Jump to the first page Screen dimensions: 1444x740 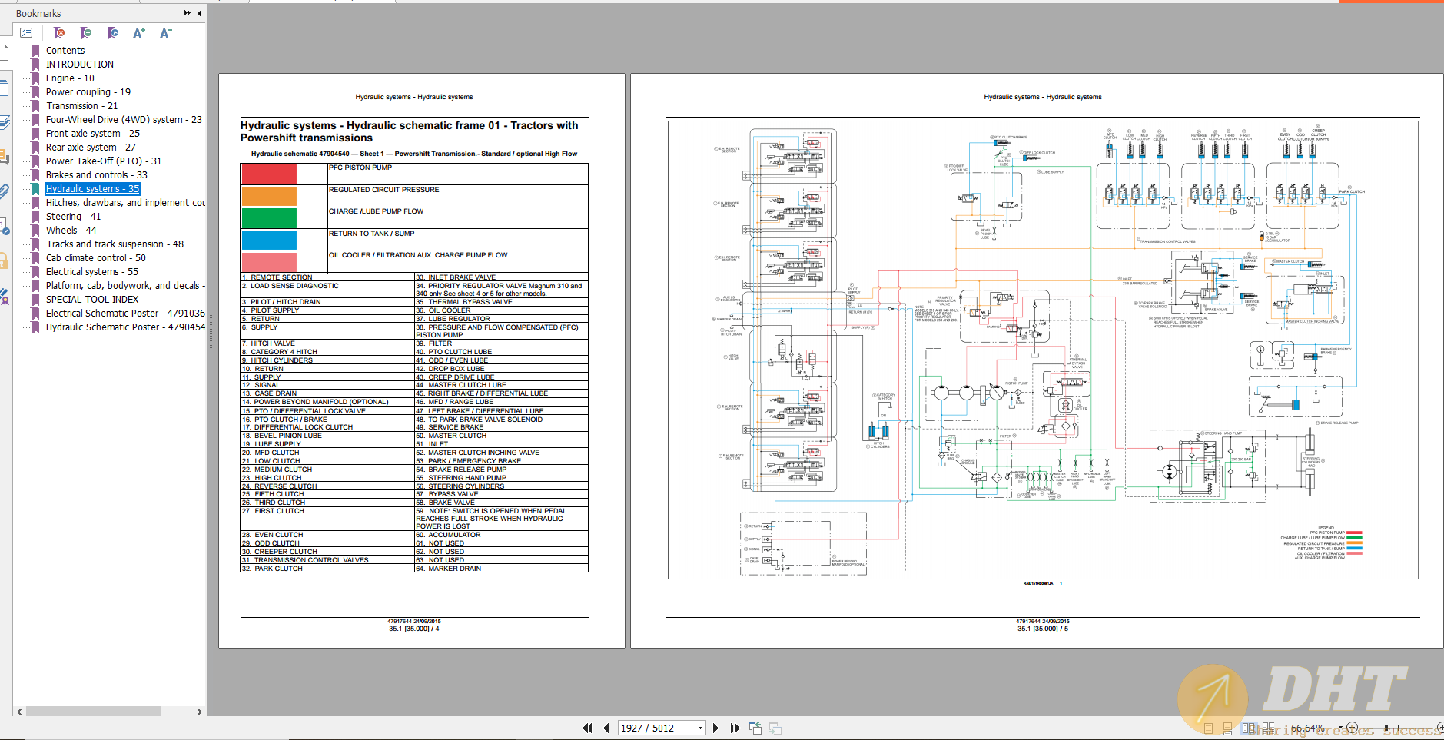pyautogui.click(x=587, y=728)
